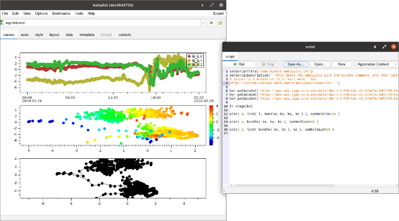The image size is (399, 221).
Task: Click the red IB_B.X legend swatch
Action: tap(189, 57)
